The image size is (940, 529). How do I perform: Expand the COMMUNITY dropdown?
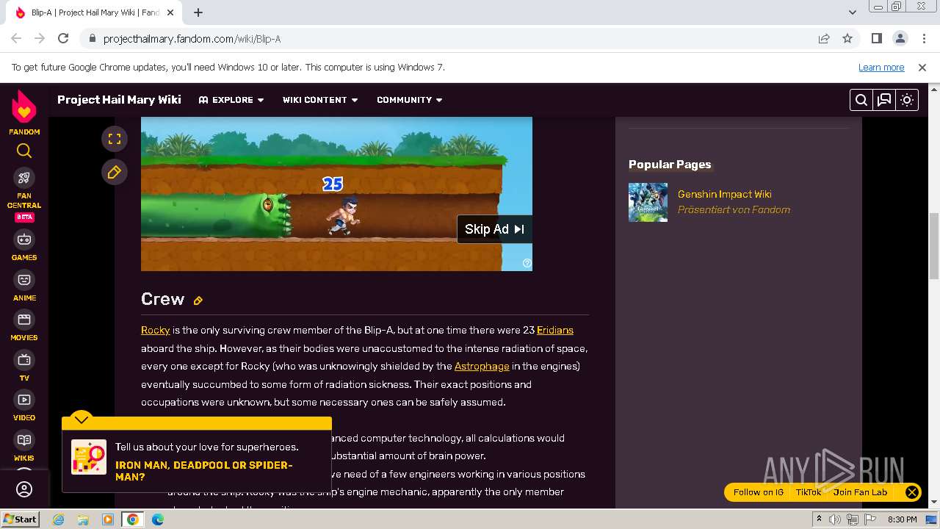click(x=410, y=100)
